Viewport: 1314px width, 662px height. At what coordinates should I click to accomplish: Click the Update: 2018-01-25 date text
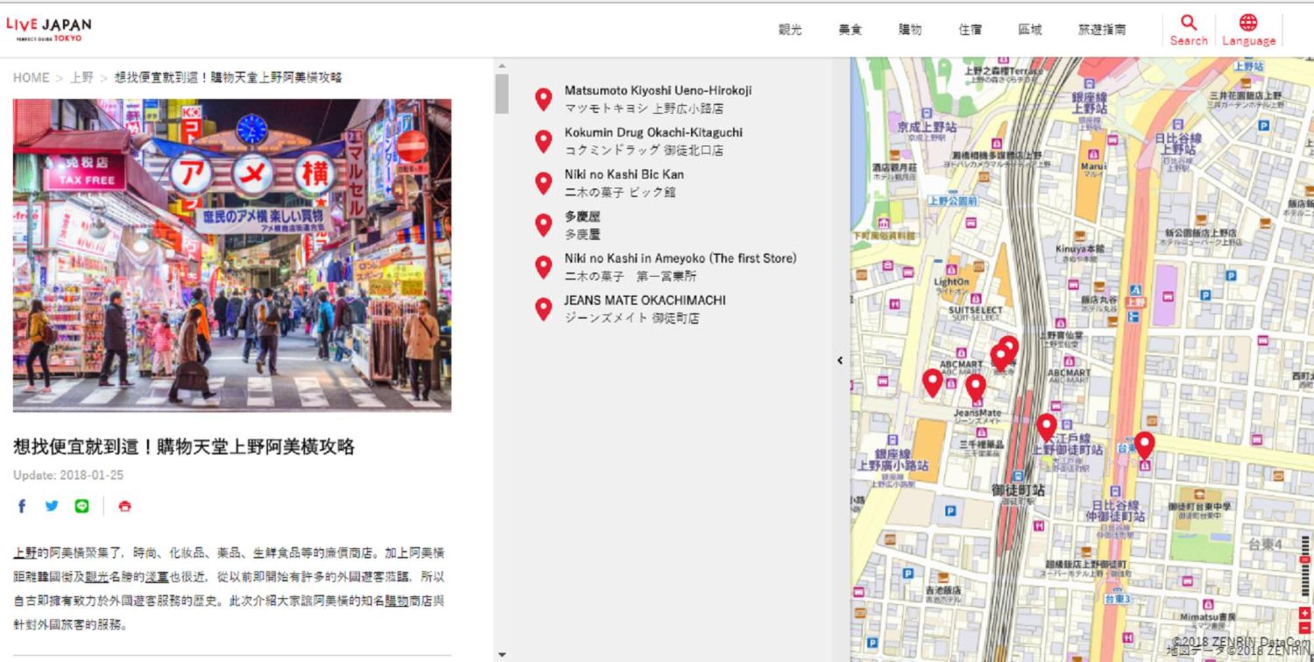68,475
